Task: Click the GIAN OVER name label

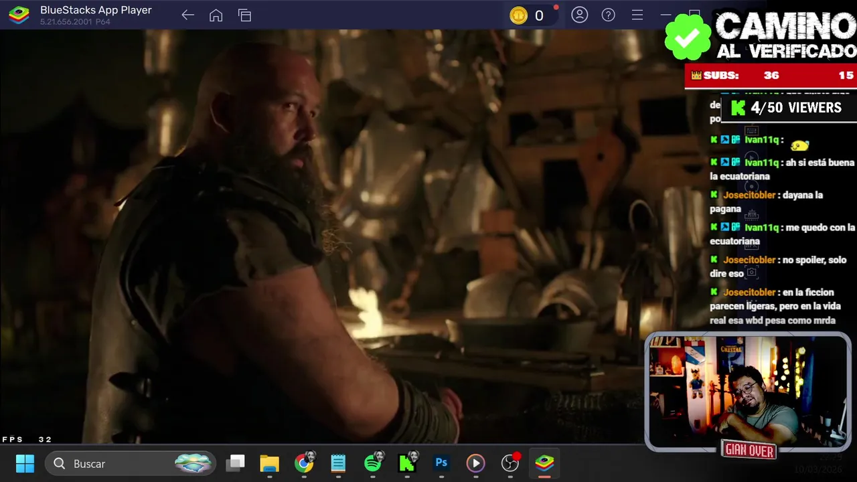Action: pos(749,451)
